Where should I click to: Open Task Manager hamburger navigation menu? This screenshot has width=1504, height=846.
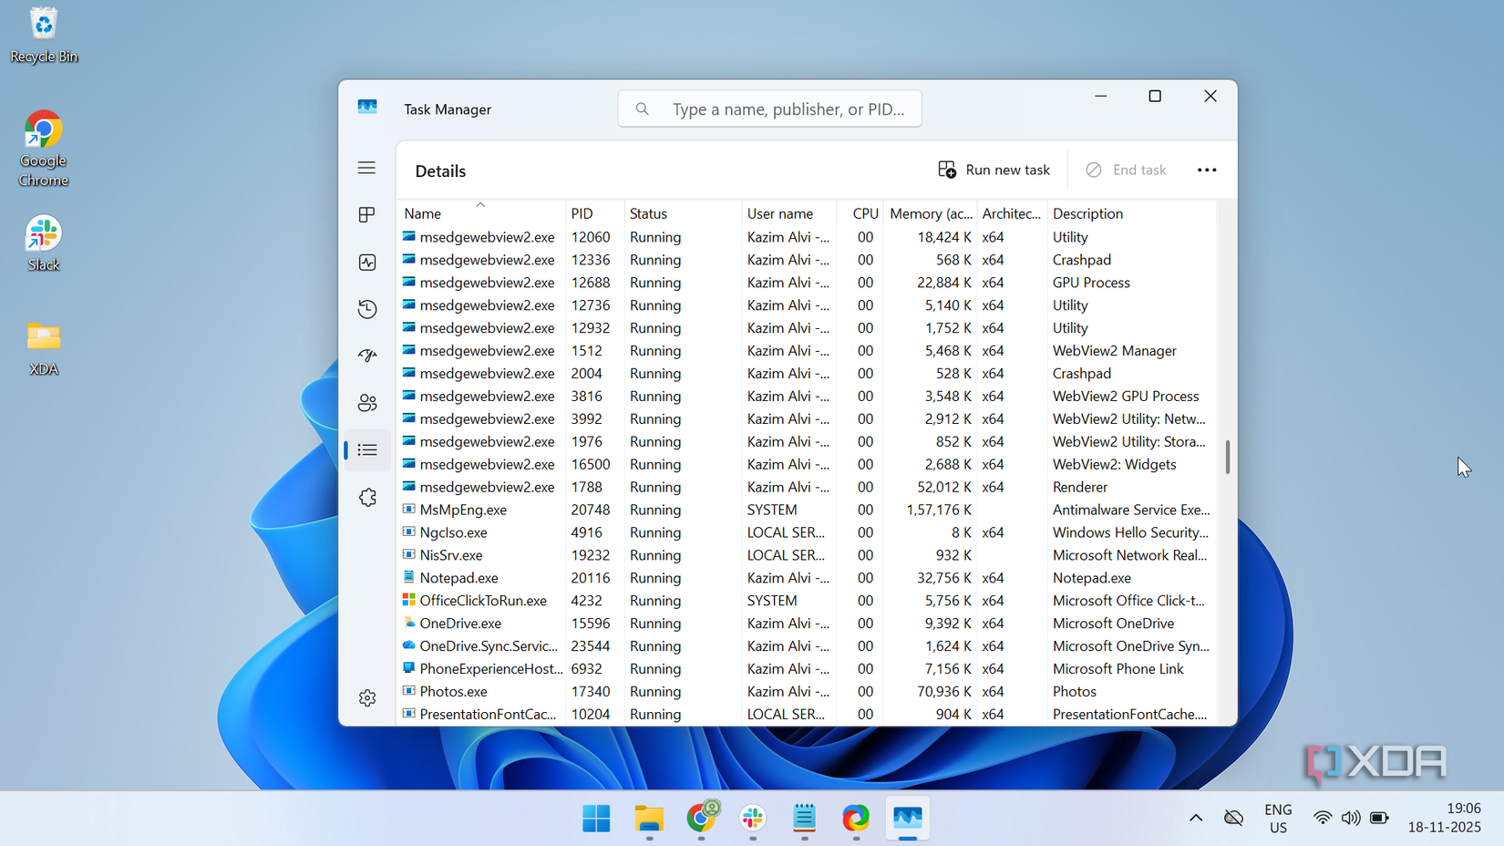pos(366,168)
